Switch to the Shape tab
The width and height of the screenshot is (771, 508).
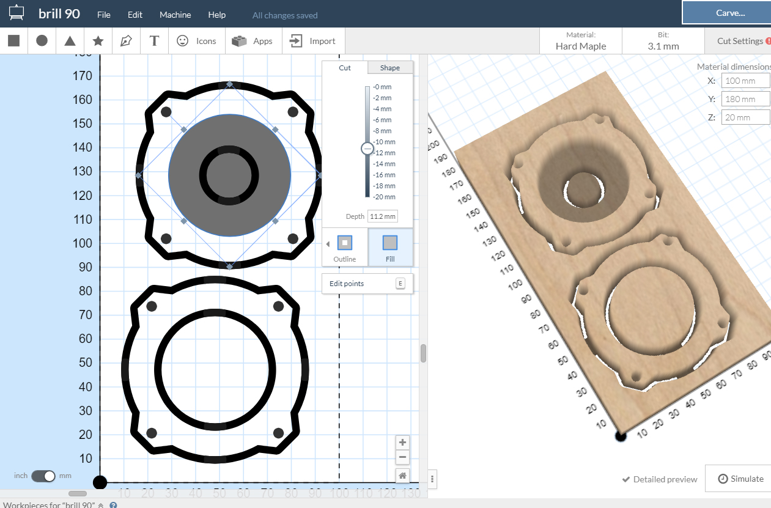pos(390,68)
